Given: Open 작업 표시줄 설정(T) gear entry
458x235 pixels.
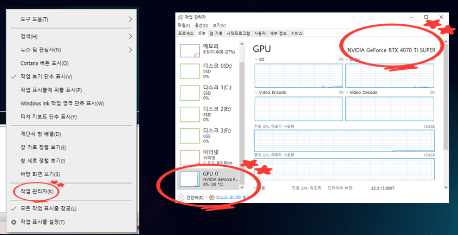Looking at the screenshot, I should click(71, 222).
